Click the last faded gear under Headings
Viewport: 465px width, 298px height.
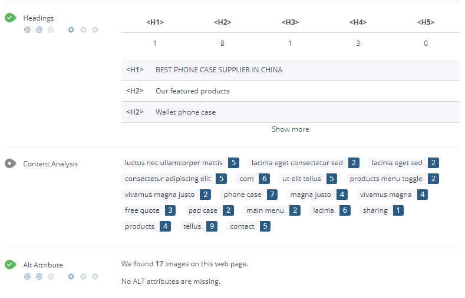click(x=95, y=29)
